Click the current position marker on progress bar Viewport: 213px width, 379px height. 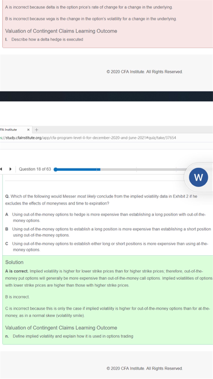pos(98,170)
